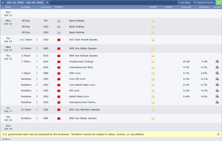The width and height of the screenshot is (222, 141).
Task: Open BOC Gov Macklem Speaks event
Action: tap(85, 109)
